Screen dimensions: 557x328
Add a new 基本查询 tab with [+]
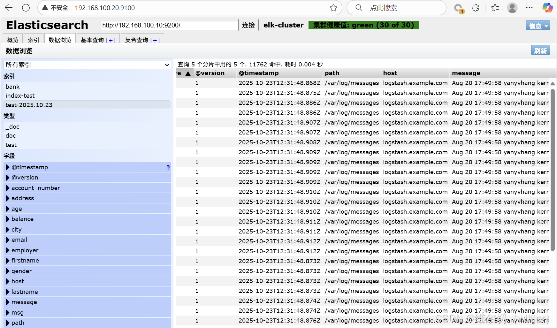[x=111, y=40]
